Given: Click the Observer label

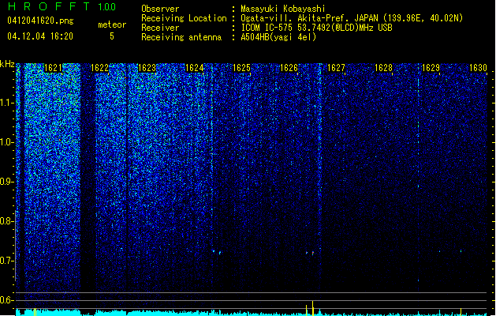Looking at the screenshot, I should [160, 9].
